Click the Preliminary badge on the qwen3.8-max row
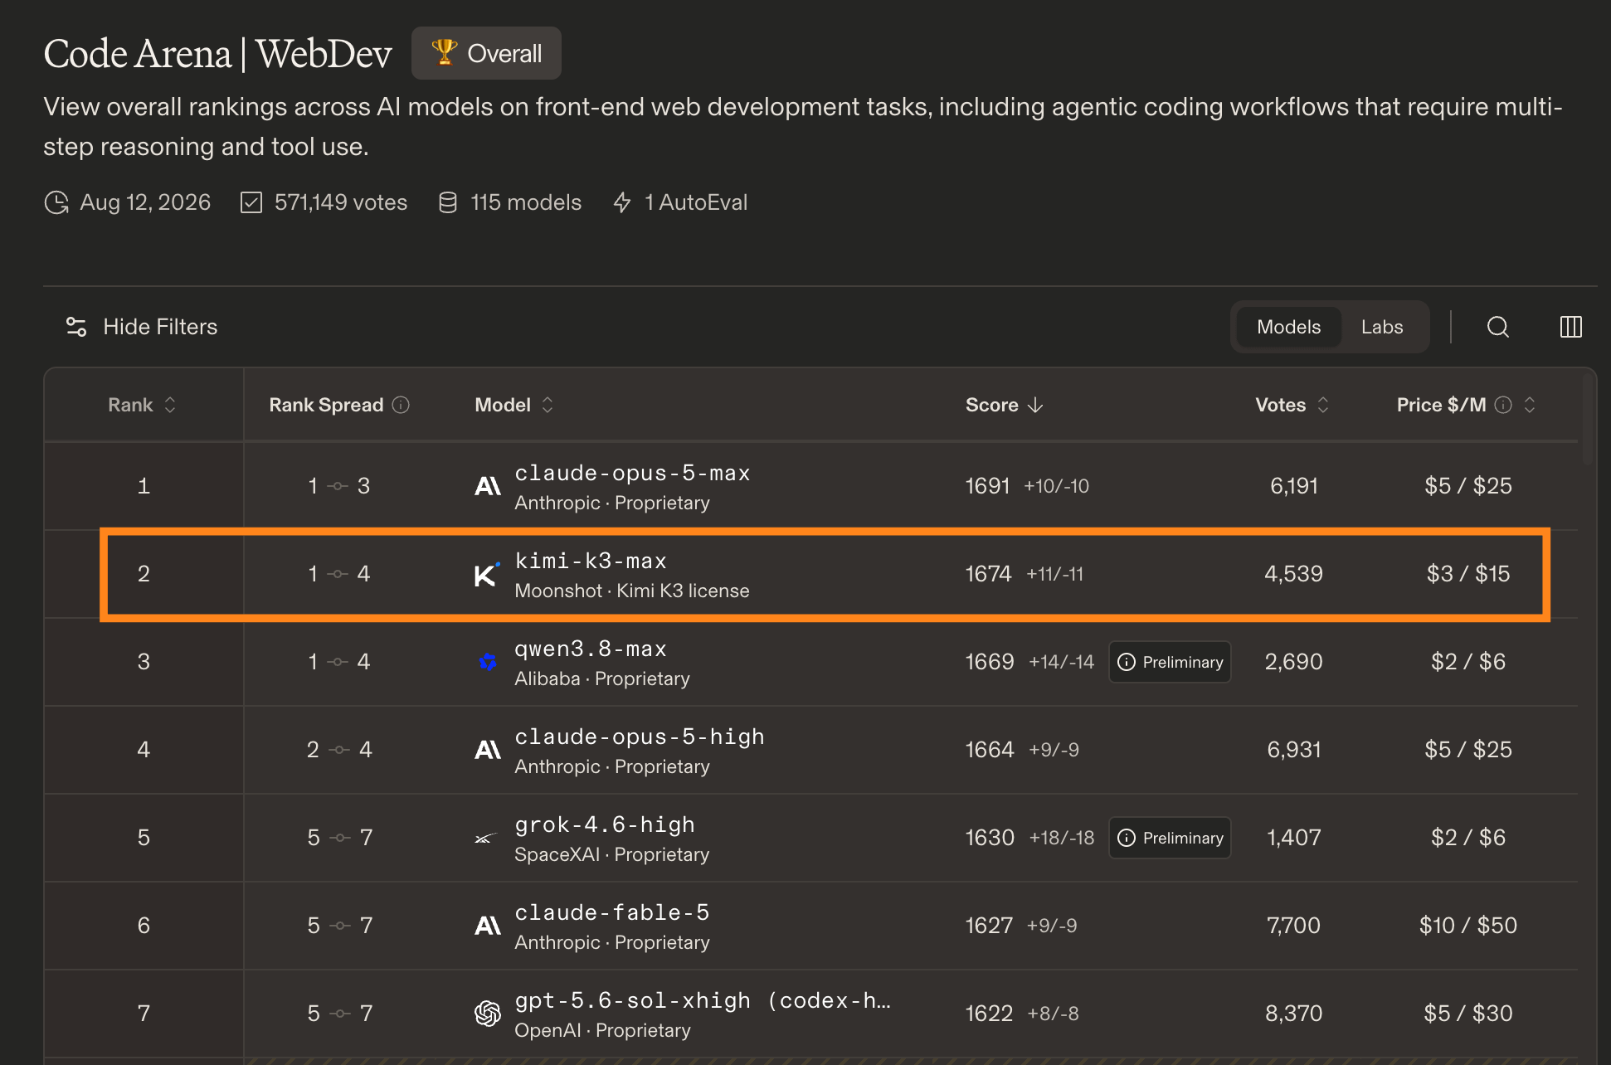The height and width of the screenshot is (1065, 1611). tap(1170, 662)
